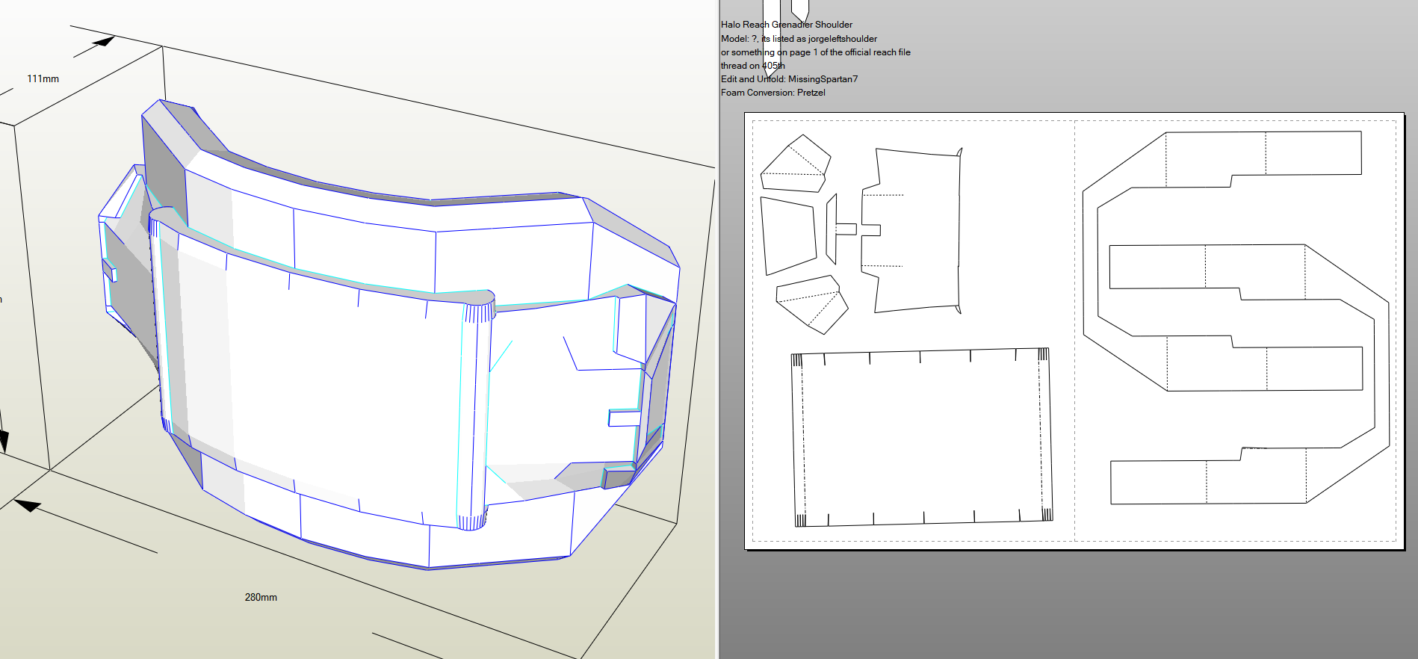Select the 'Model: ?, its listed as jorgeleftshoulder' text line

pos(799,39)
